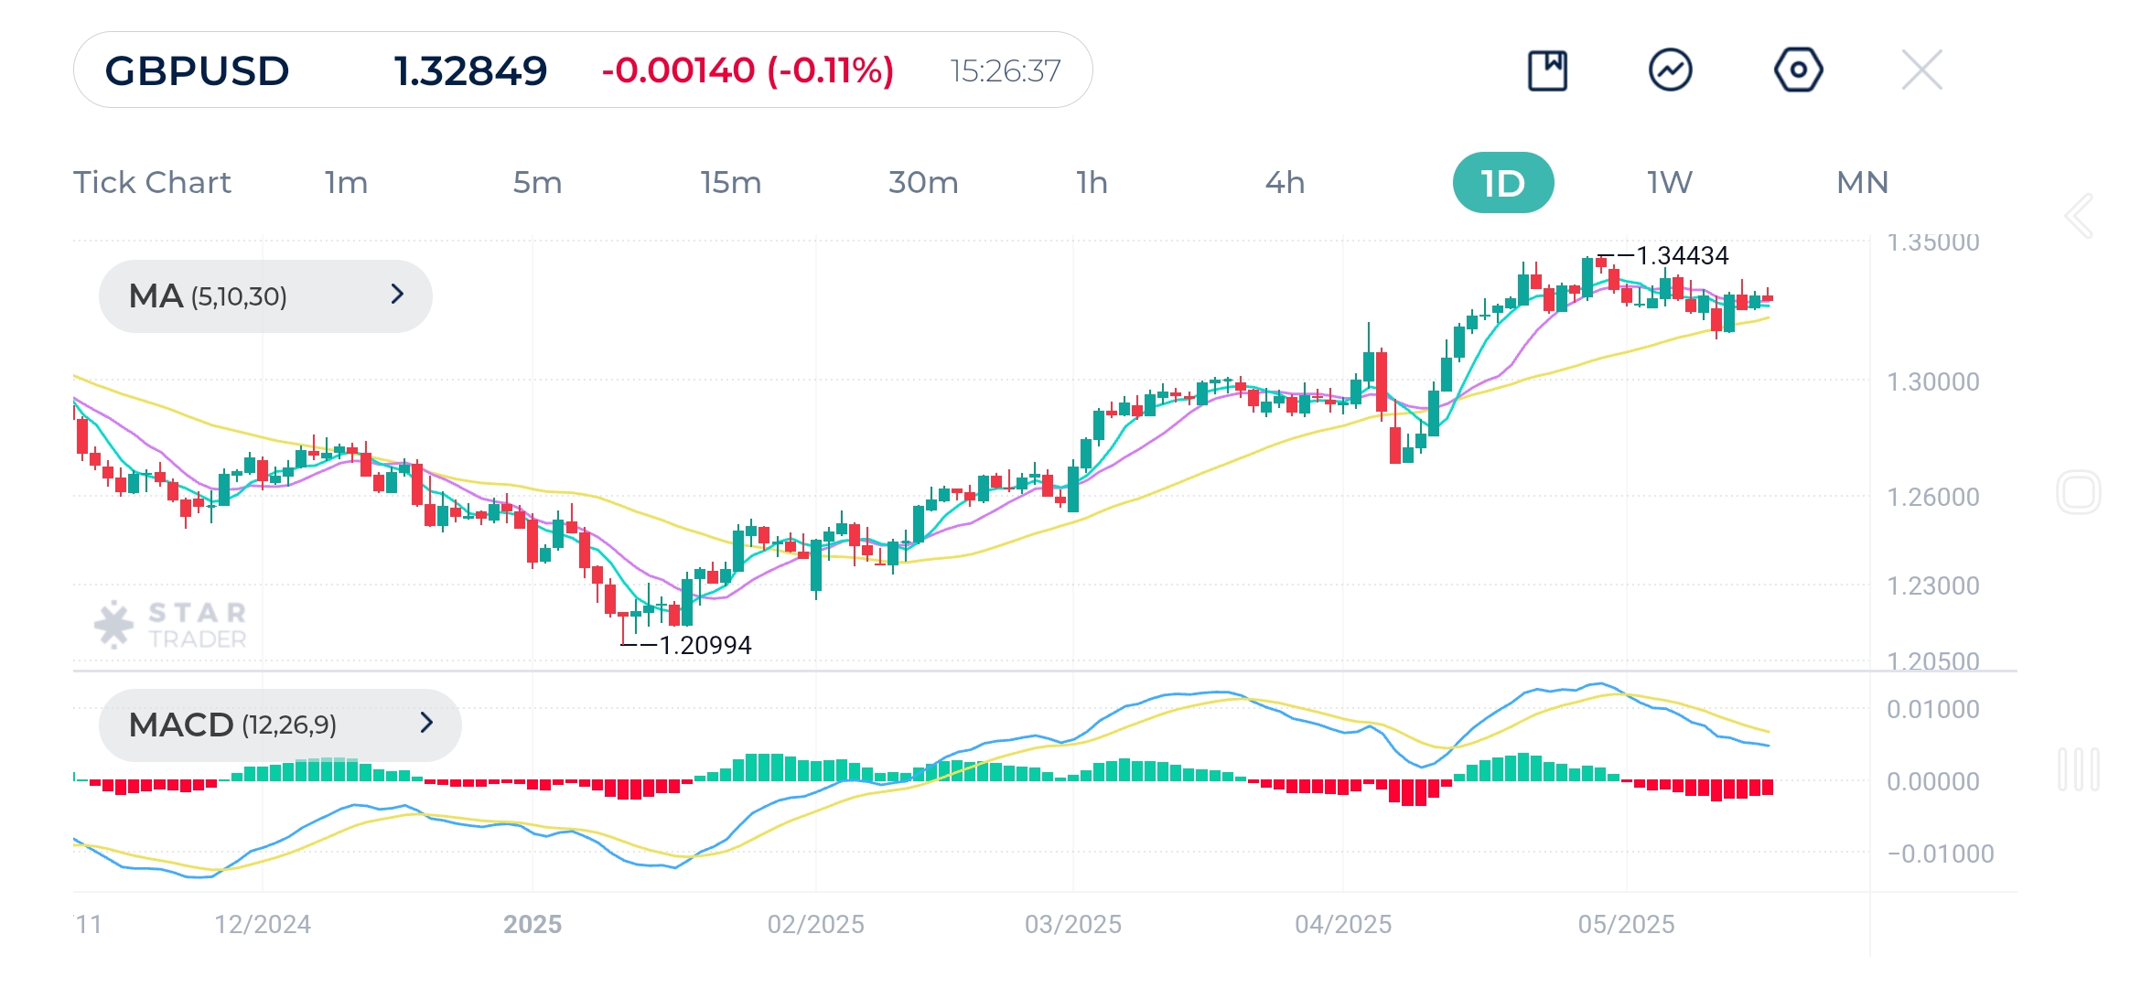The width and height of the screenshot is (2141, 988).
Task: Click the Star Trader watermark logo
Action: pos(171,626)
